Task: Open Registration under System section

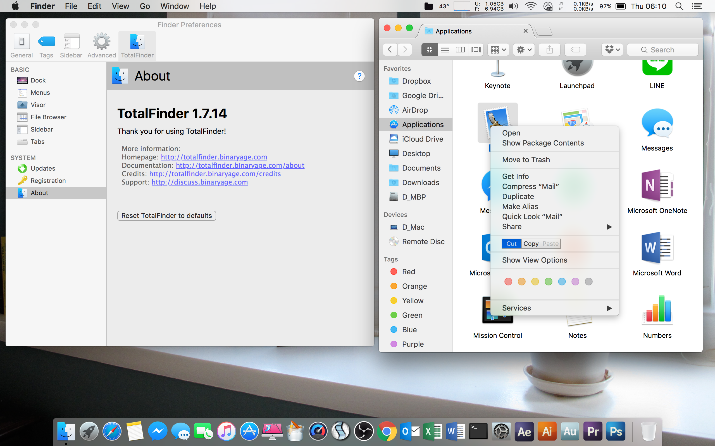Action: click(x=56, y=181)
